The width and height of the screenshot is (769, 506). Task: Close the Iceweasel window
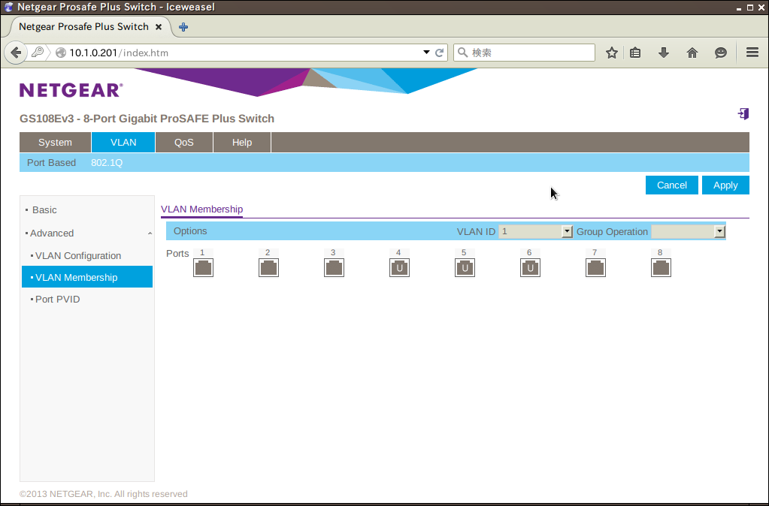[761, 8]
